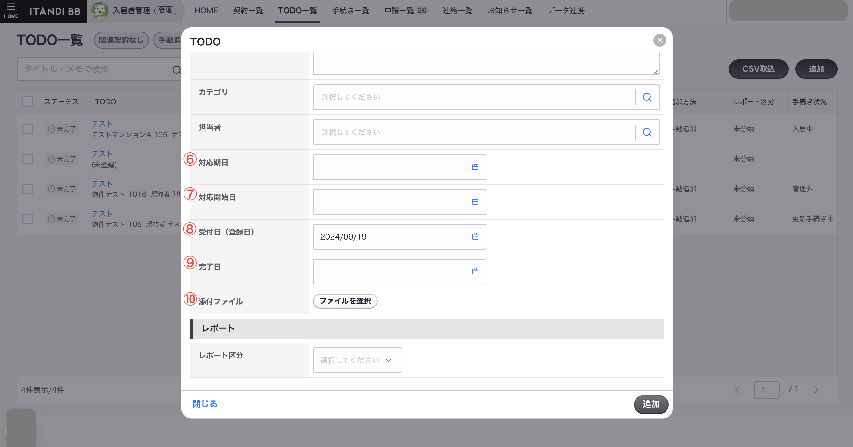The width and height of the screenshot is (853, 447).
Task: Click the 管理外 status cell
Action: (x=802, y=189)
